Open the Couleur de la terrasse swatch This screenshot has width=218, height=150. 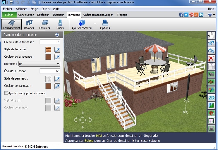click(48, 57)
